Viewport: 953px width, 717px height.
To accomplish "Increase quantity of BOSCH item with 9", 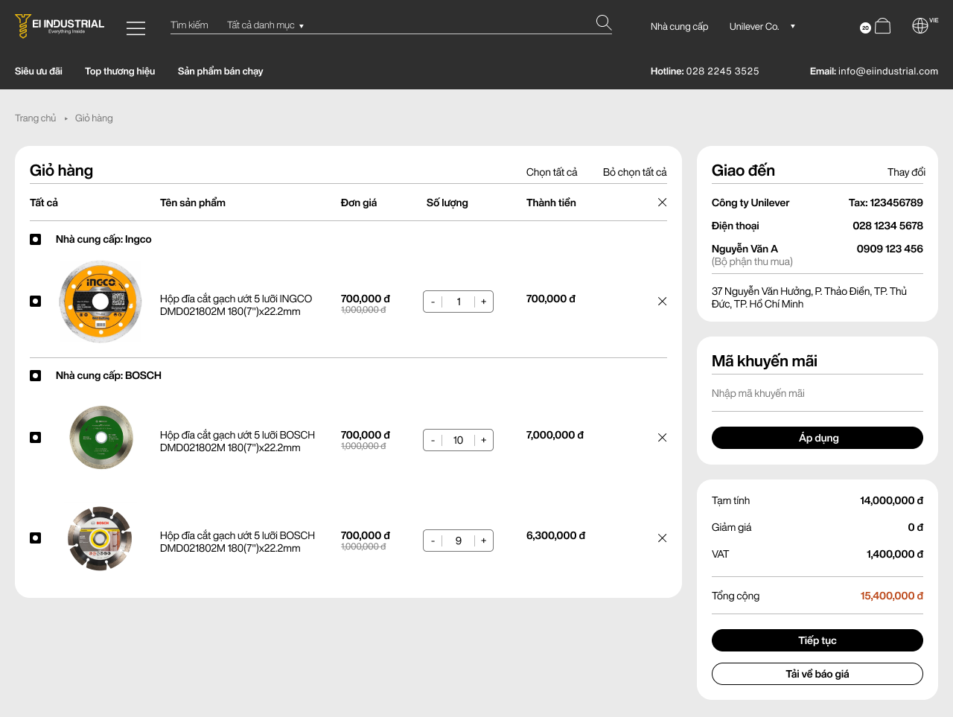I will pos(484,541).
